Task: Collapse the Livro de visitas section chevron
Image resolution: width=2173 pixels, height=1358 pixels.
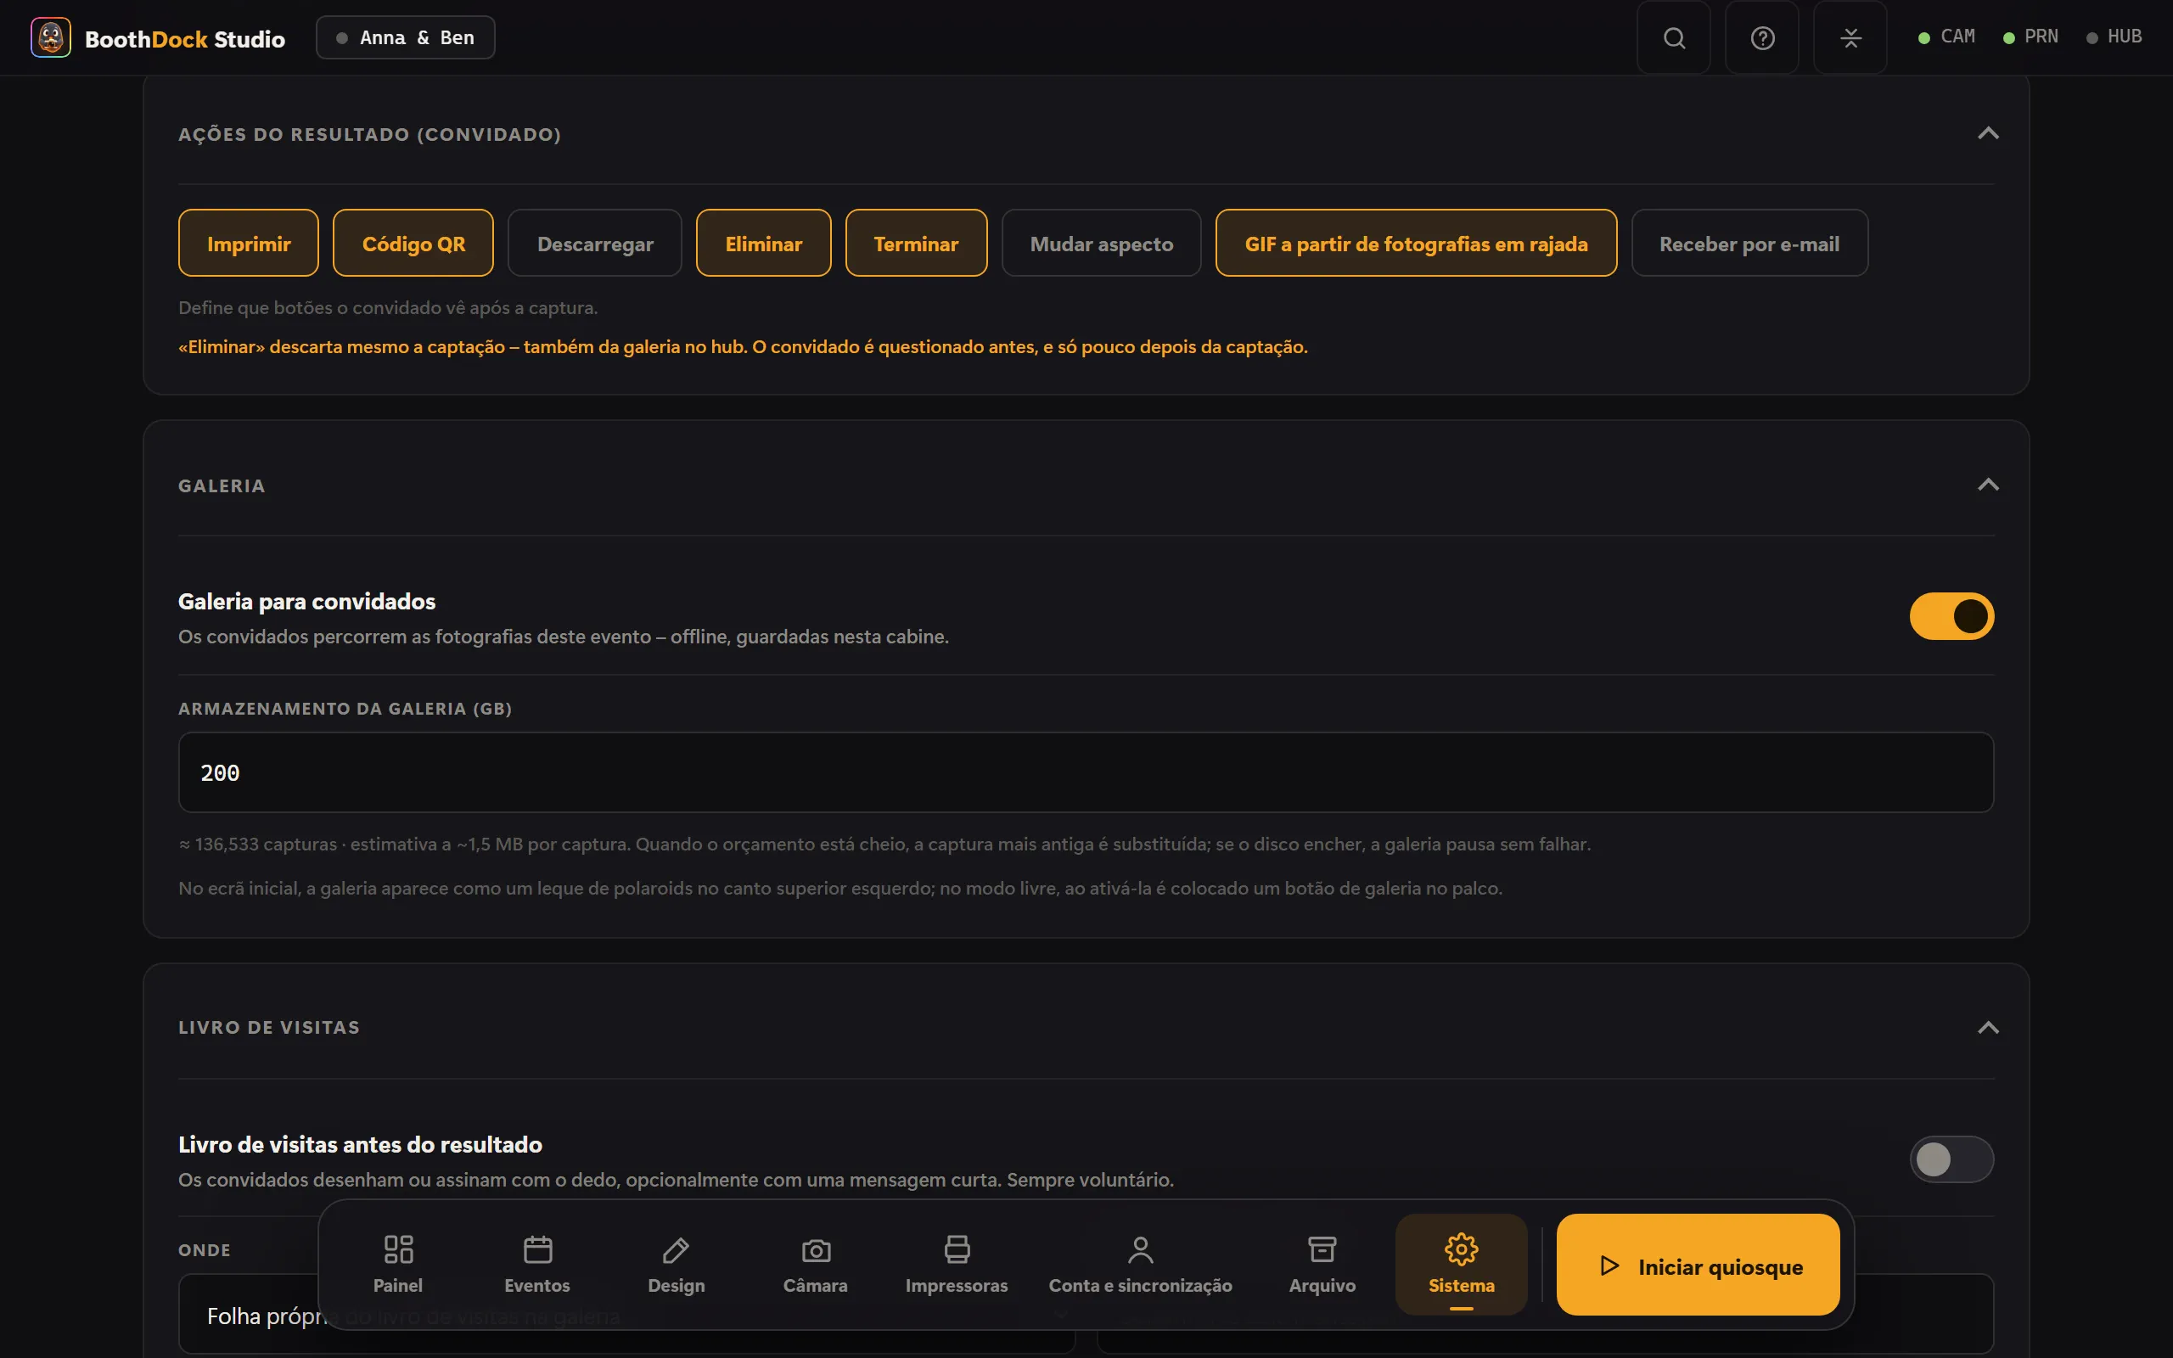Action: 1988,1028
